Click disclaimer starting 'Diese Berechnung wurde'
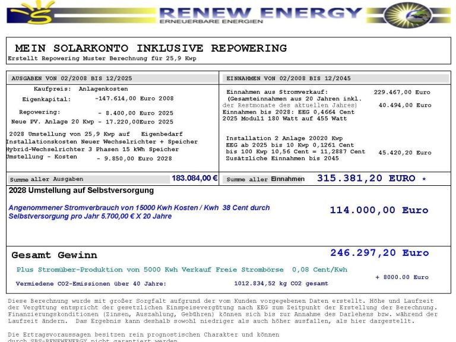This screenshot has height=342, width=456. [x=223, y=311]
